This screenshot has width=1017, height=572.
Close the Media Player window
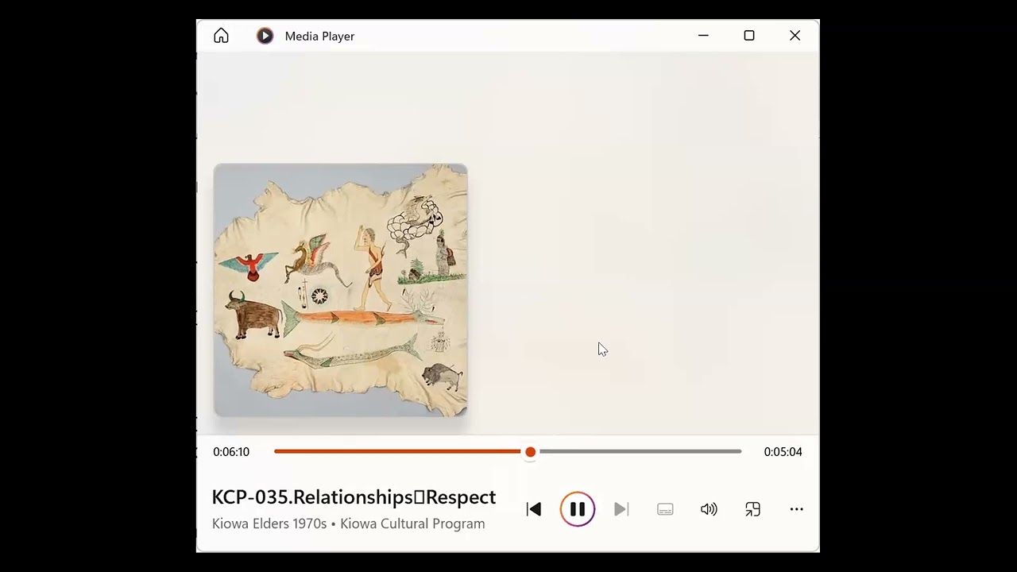coord(795,36)
